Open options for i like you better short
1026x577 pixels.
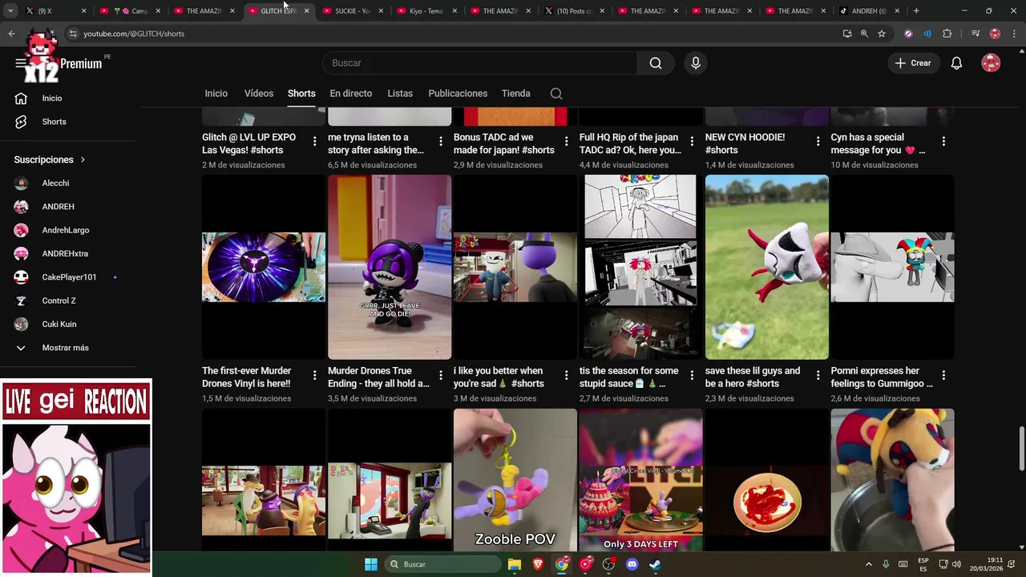566,375
